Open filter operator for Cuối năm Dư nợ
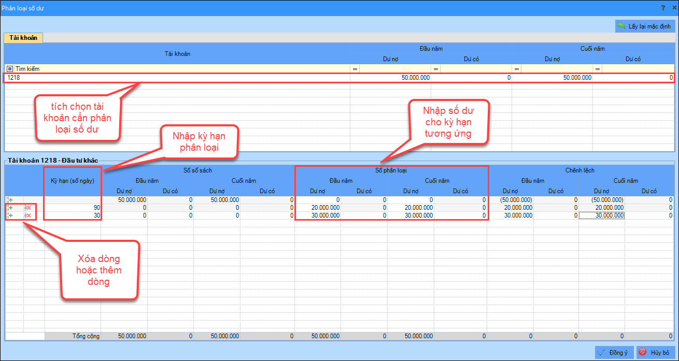The width and height of the screenshot is (679, 361). (517, 69)
